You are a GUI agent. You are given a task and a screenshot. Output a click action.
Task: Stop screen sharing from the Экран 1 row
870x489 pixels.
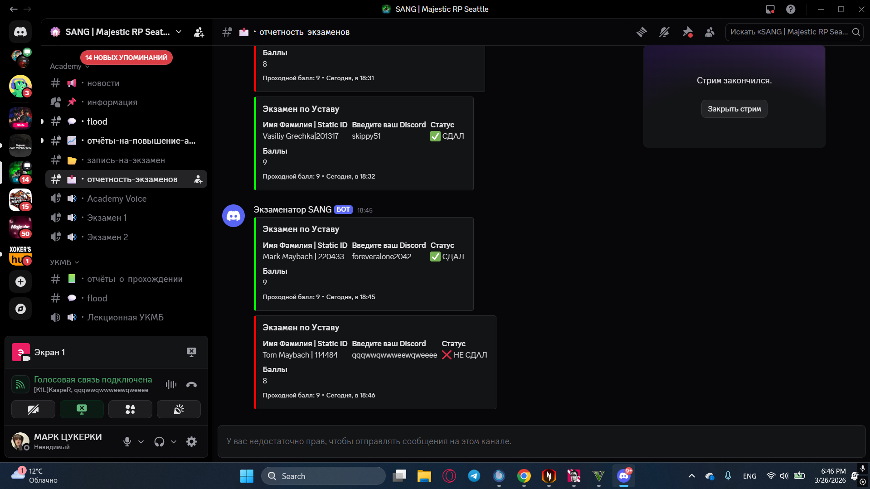[x=191, y=352]
